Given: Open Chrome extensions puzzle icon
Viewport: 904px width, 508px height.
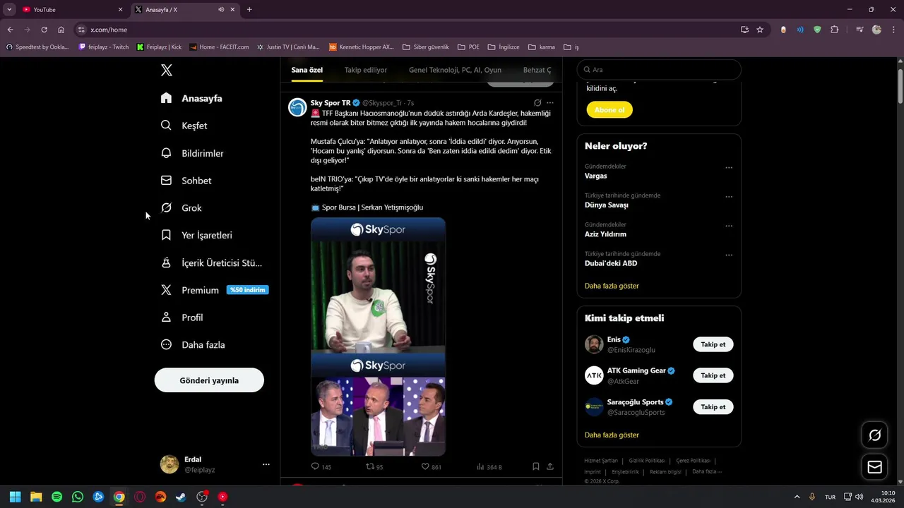Looking at the screenshot, I should click(834, 30).
